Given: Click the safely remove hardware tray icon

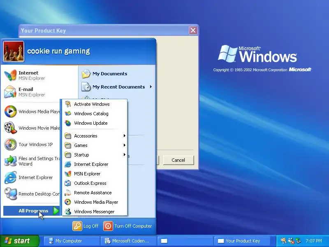Looking at the screenshot, I should pyautogui.click(x=298, y=240).
